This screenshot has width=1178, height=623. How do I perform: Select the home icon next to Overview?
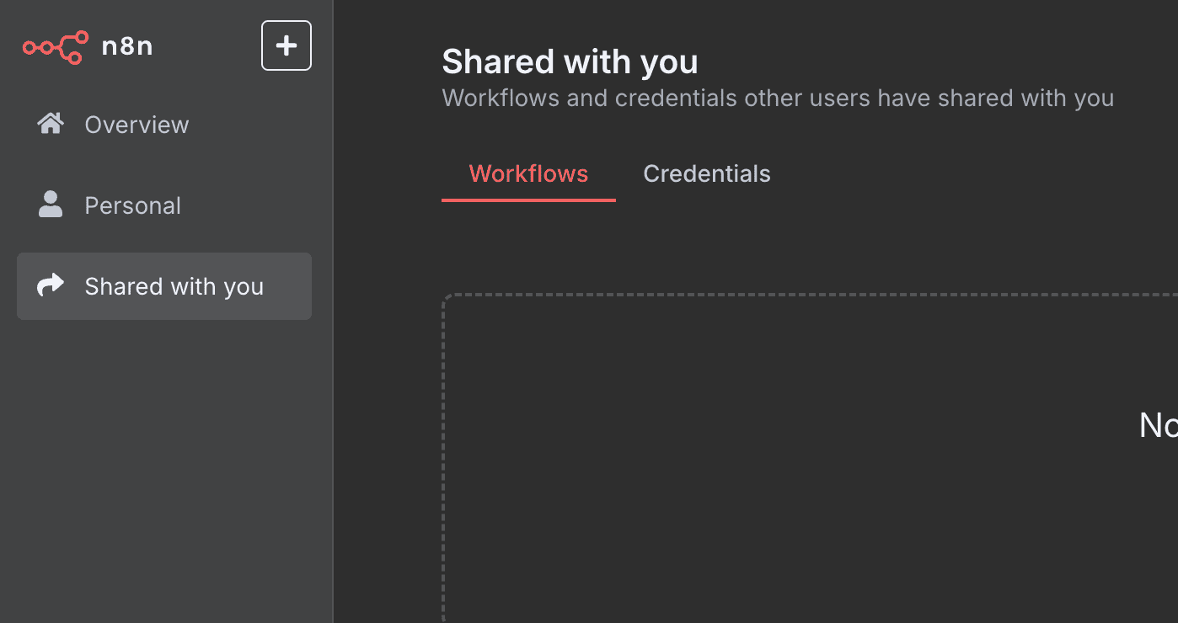pyautogui.click(x=50, y=124)
